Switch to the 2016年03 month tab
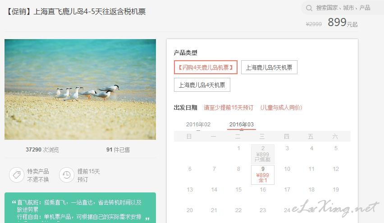Screen dimensions: 384x223 click(x=242, y=125)
